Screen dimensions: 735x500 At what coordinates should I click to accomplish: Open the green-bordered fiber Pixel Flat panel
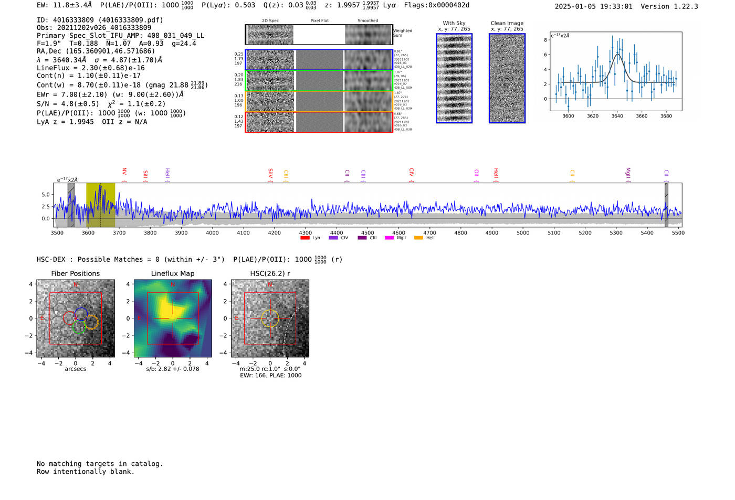[319, 81]
